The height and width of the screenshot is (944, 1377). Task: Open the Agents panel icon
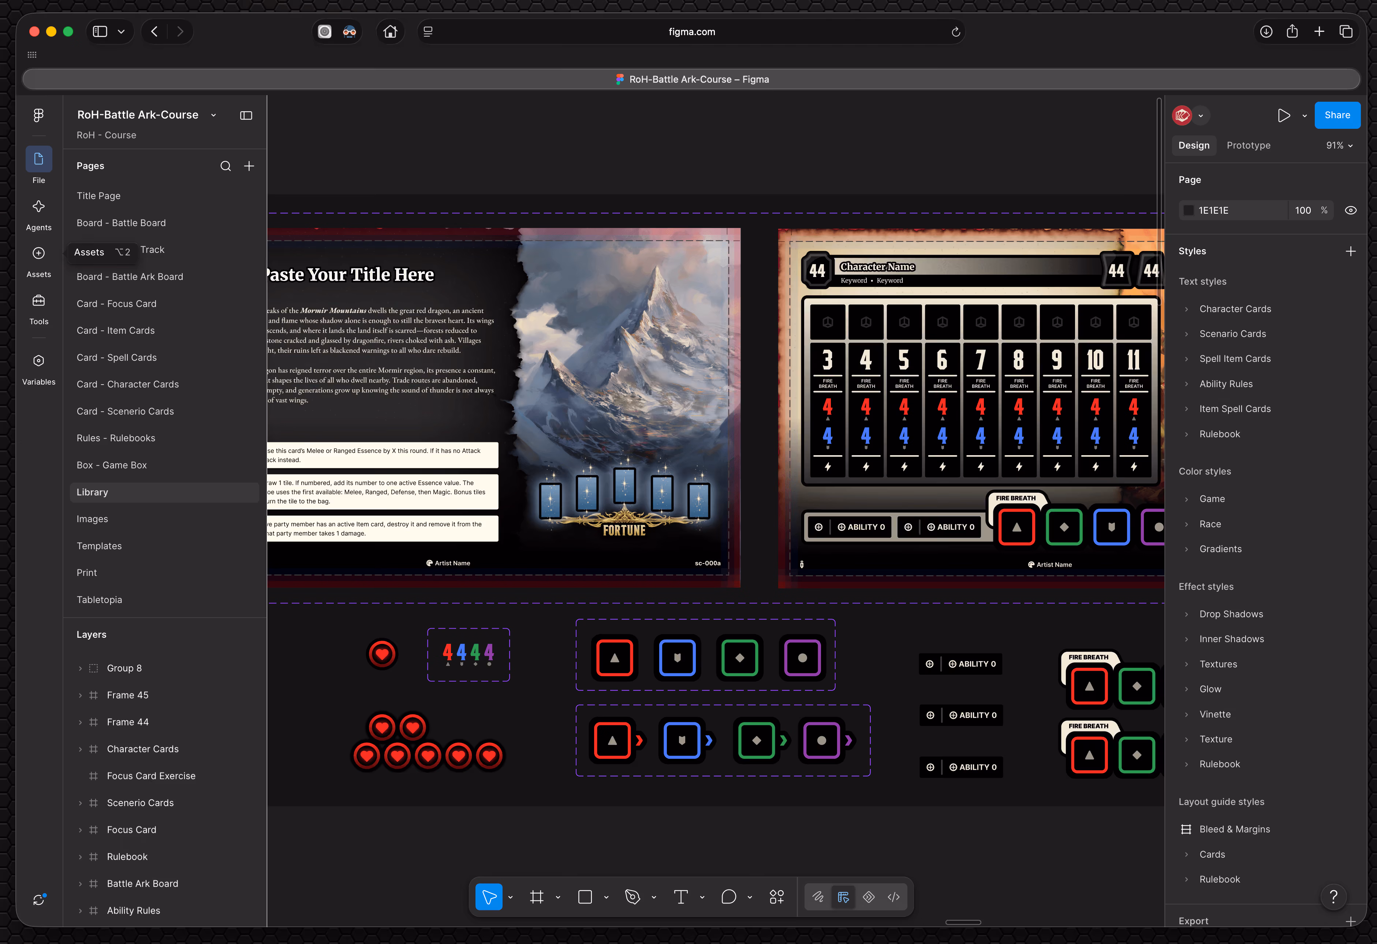pos(38,206)
